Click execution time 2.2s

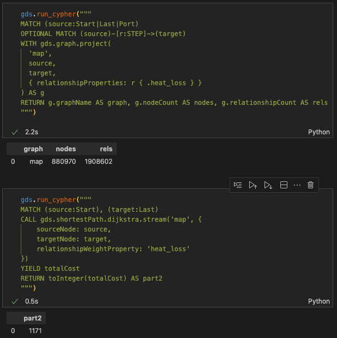point(32,132)
